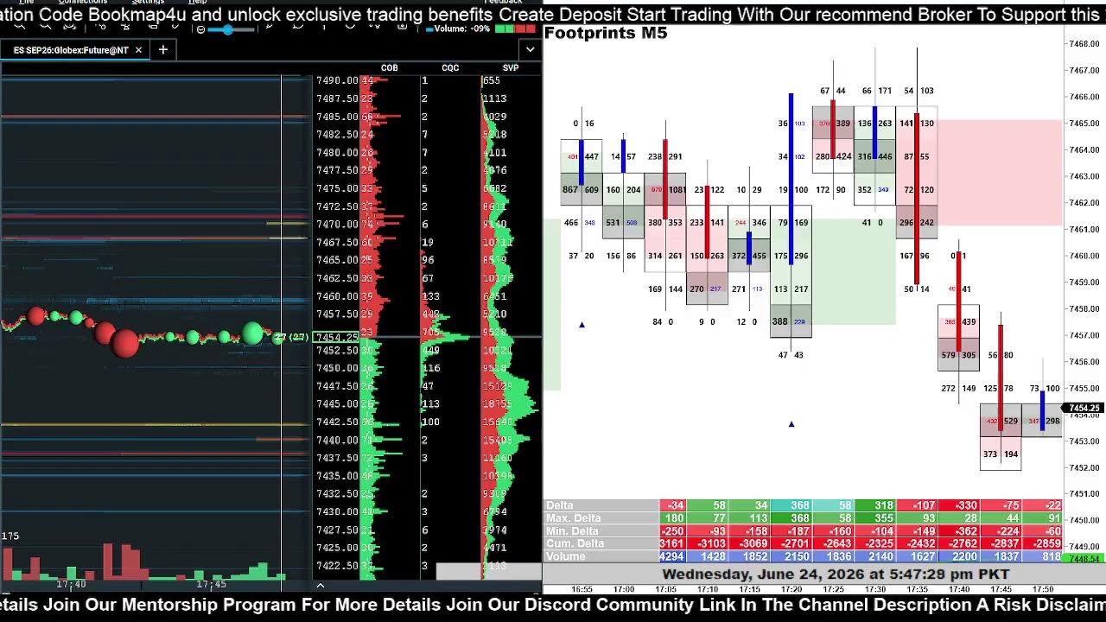The width and height of the screenshot is (1106, 622).
Task: Click the 175 volume scale label
Action: pos(10,536)
